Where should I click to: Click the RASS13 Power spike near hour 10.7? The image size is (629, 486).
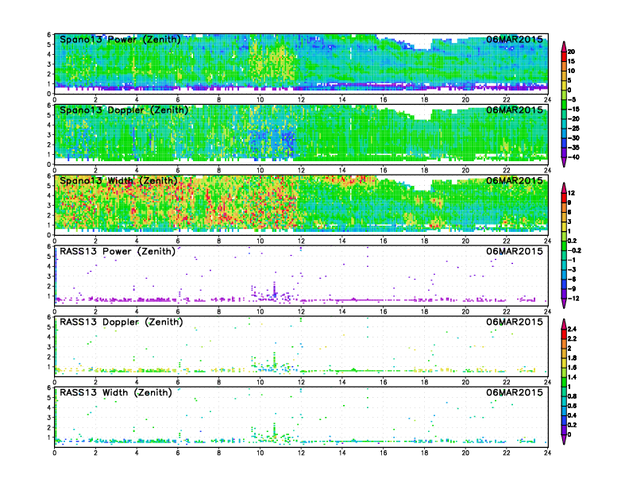point(275,289)
